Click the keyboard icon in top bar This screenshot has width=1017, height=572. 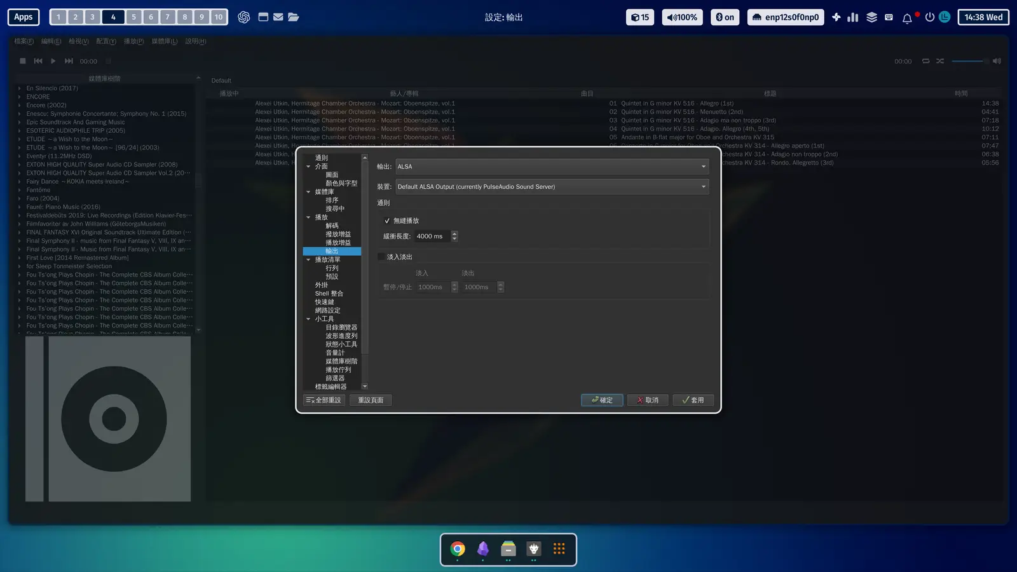point(889,17)
